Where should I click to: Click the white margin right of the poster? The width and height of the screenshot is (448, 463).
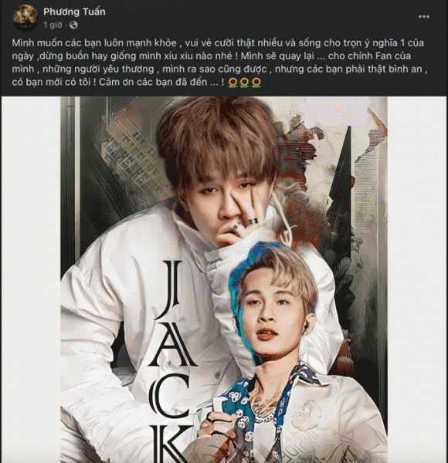(417, 279)
